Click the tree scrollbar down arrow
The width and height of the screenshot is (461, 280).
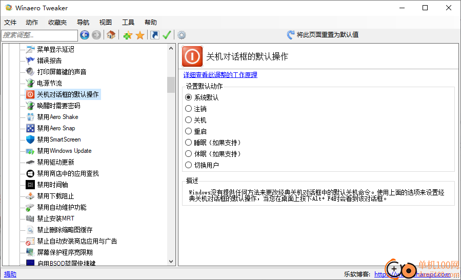pyautogui.click(x=171, y=261)
